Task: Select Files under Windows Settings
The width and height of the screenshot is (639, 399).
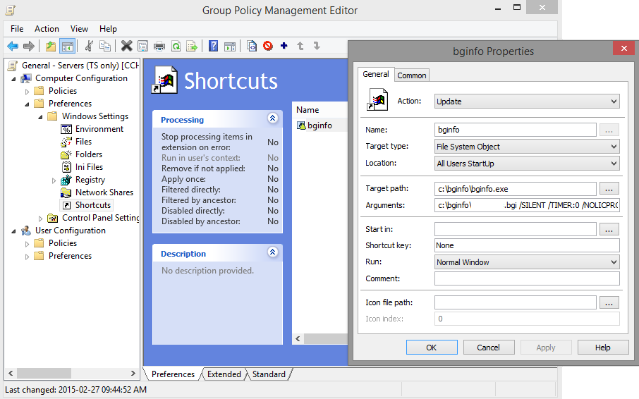Action: point(83,142)
